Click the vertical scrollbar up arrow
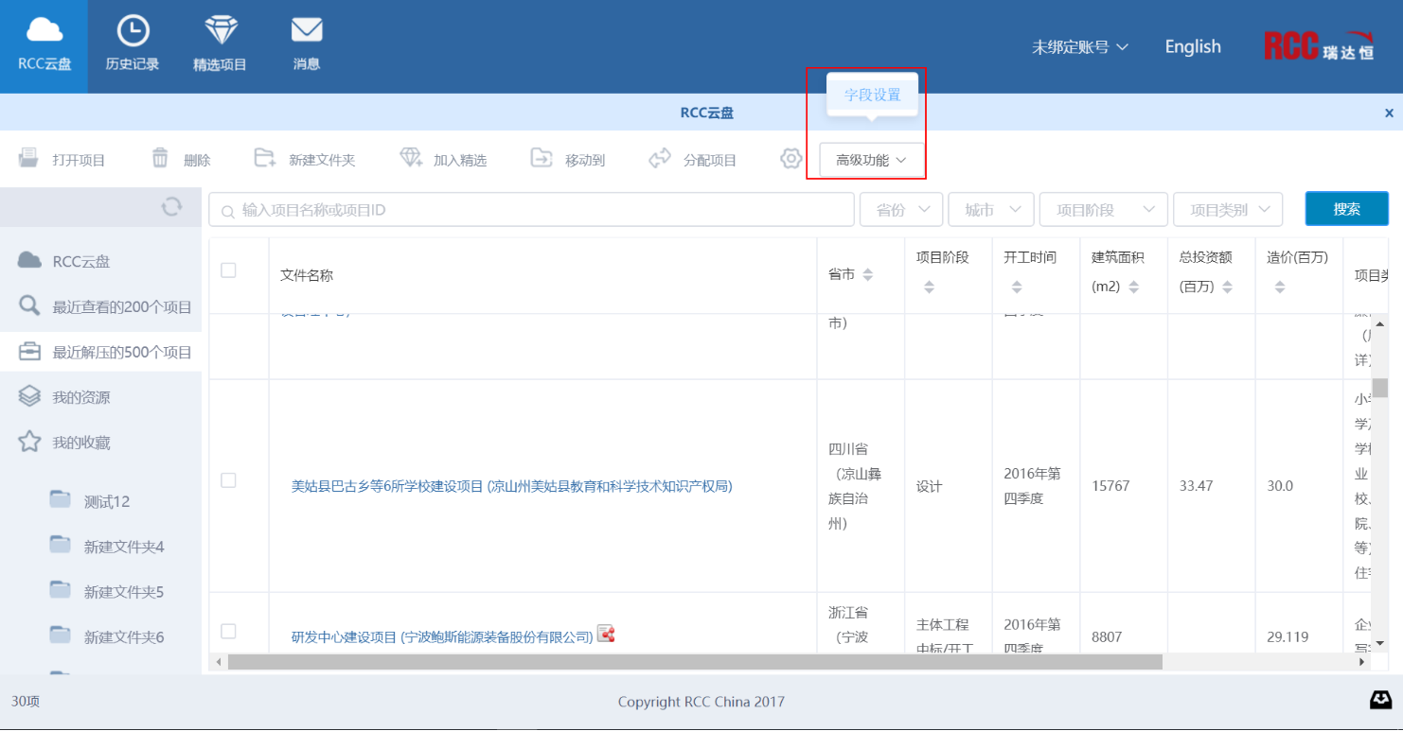The width and height of the screenshot is (1403, 731). click(1380, 323)
